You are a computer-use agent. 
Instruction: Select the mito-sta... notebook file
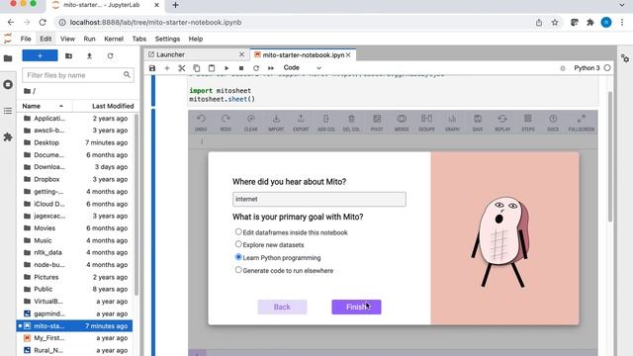(x=74, y=325)
